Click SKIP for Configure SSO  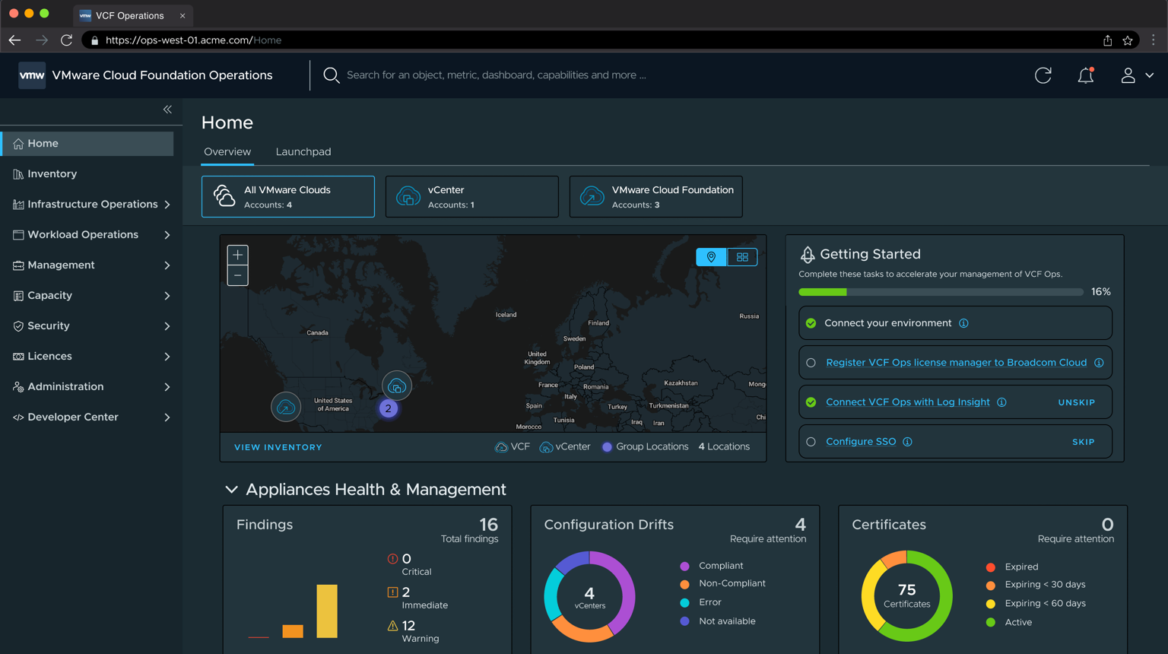[1083, 442]
